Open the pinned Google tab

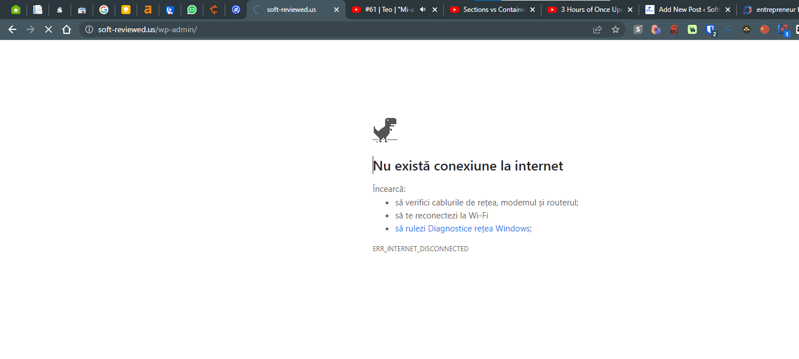[104, 10]
